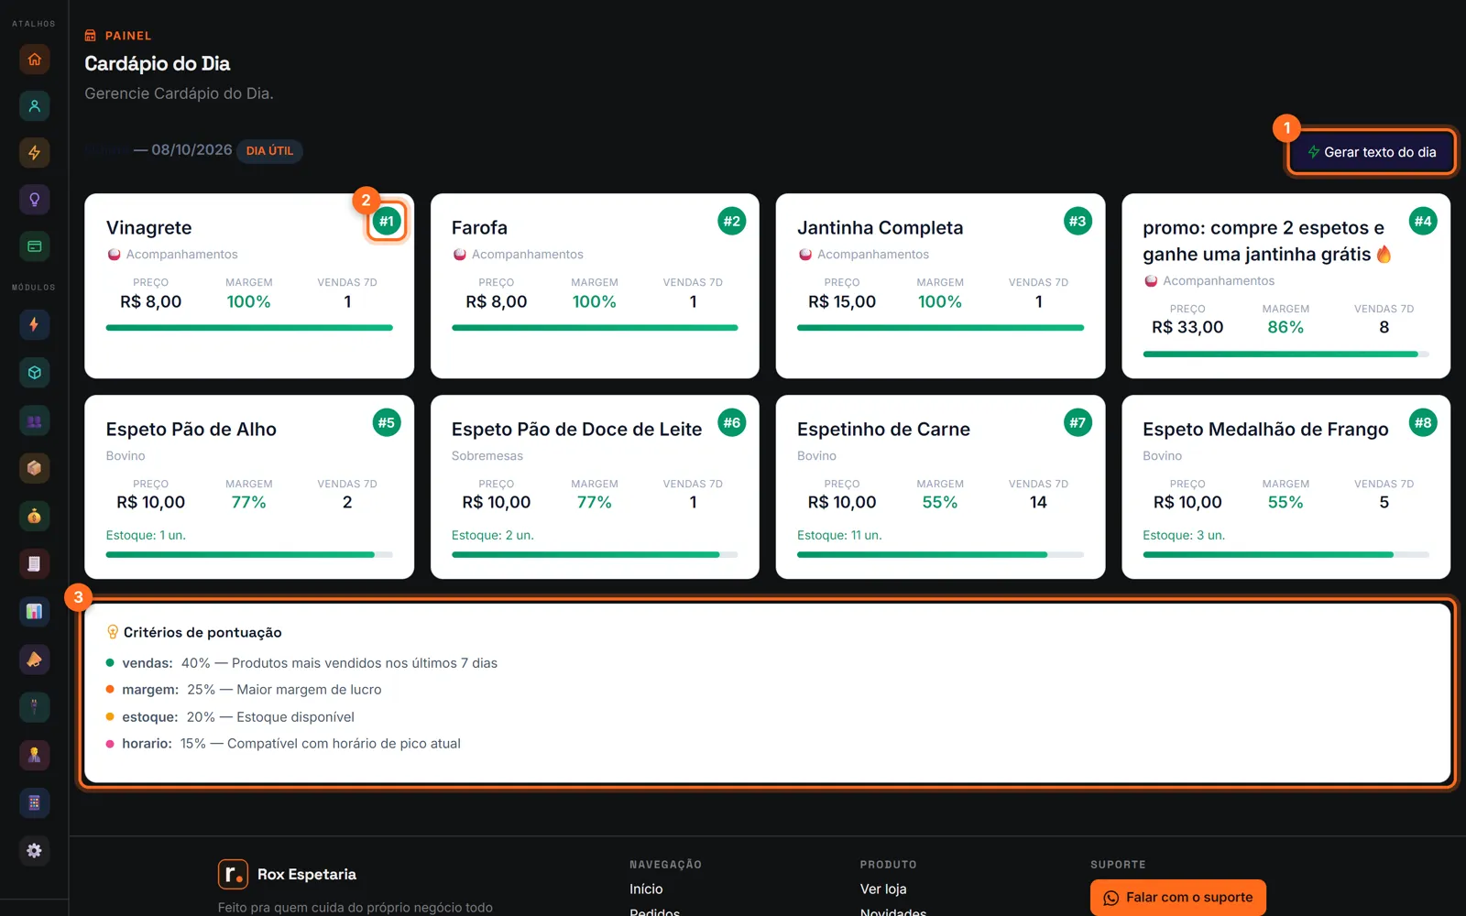Follow the Ver loja footer link
The height and width of the screenshot is (916, 1466).
883,889
